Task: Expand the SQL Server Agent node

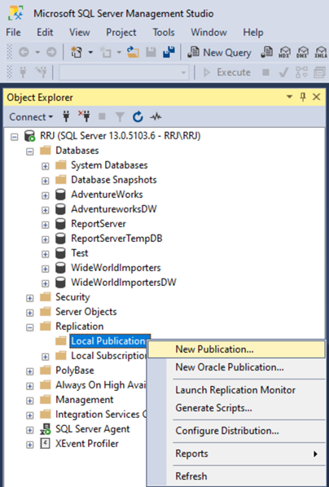Action: (30, 430)
